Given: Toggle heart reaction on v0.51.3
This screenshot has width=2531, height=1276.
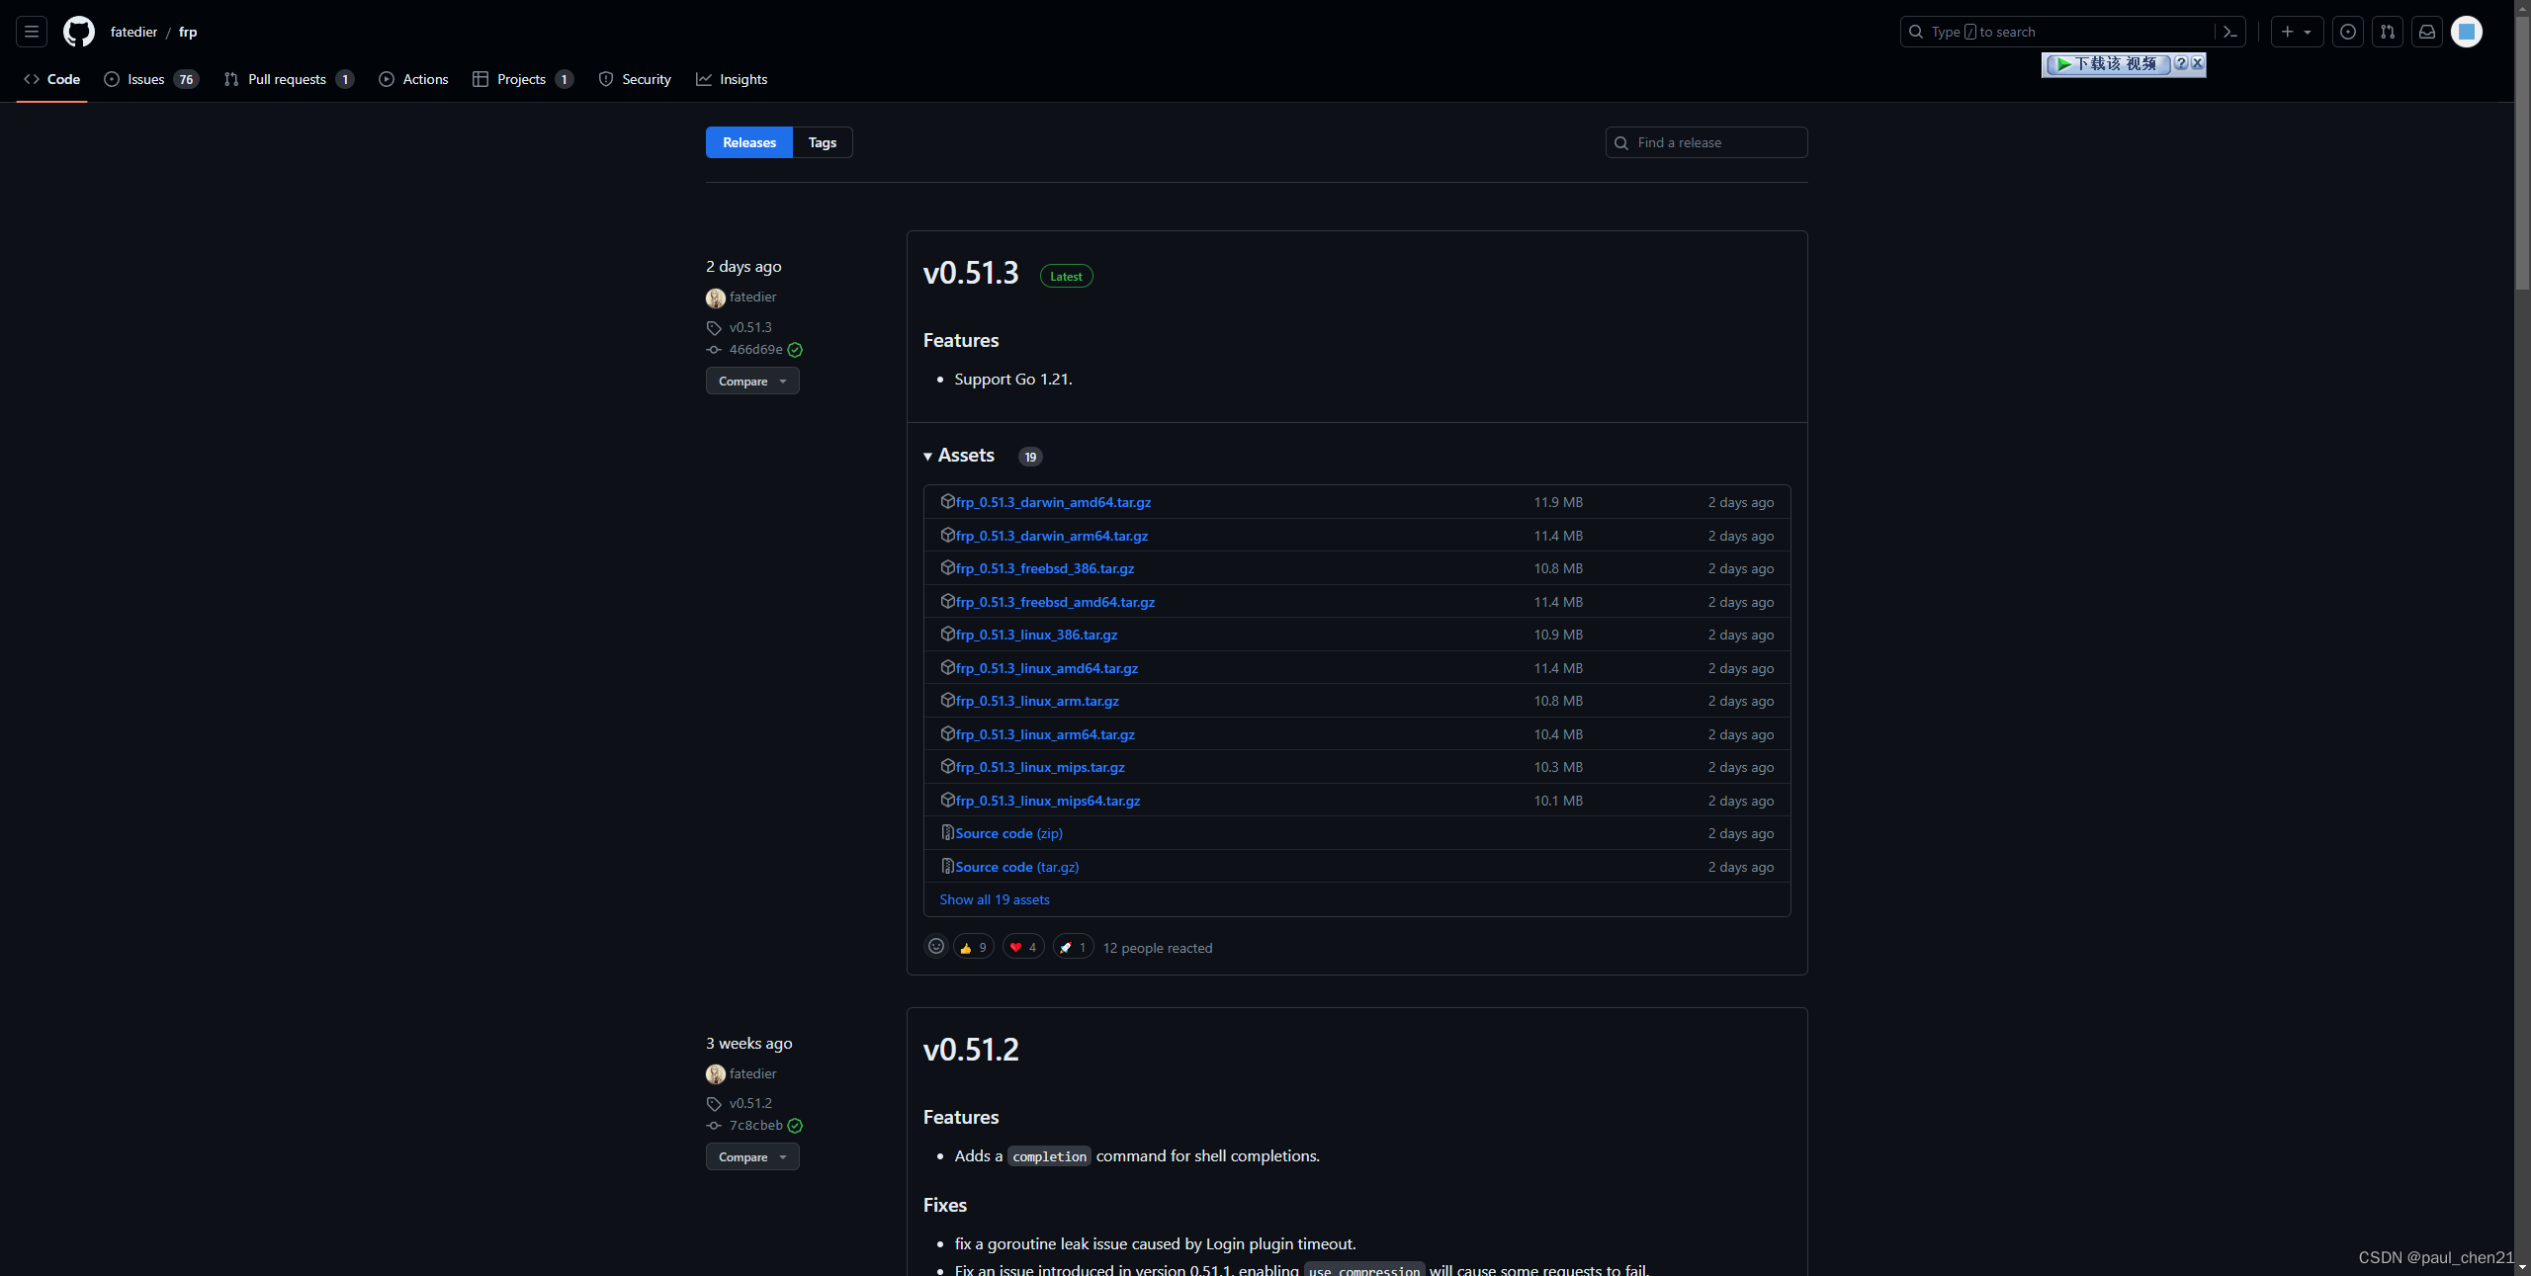Looking at the screenshot, I should point(1023,947).
